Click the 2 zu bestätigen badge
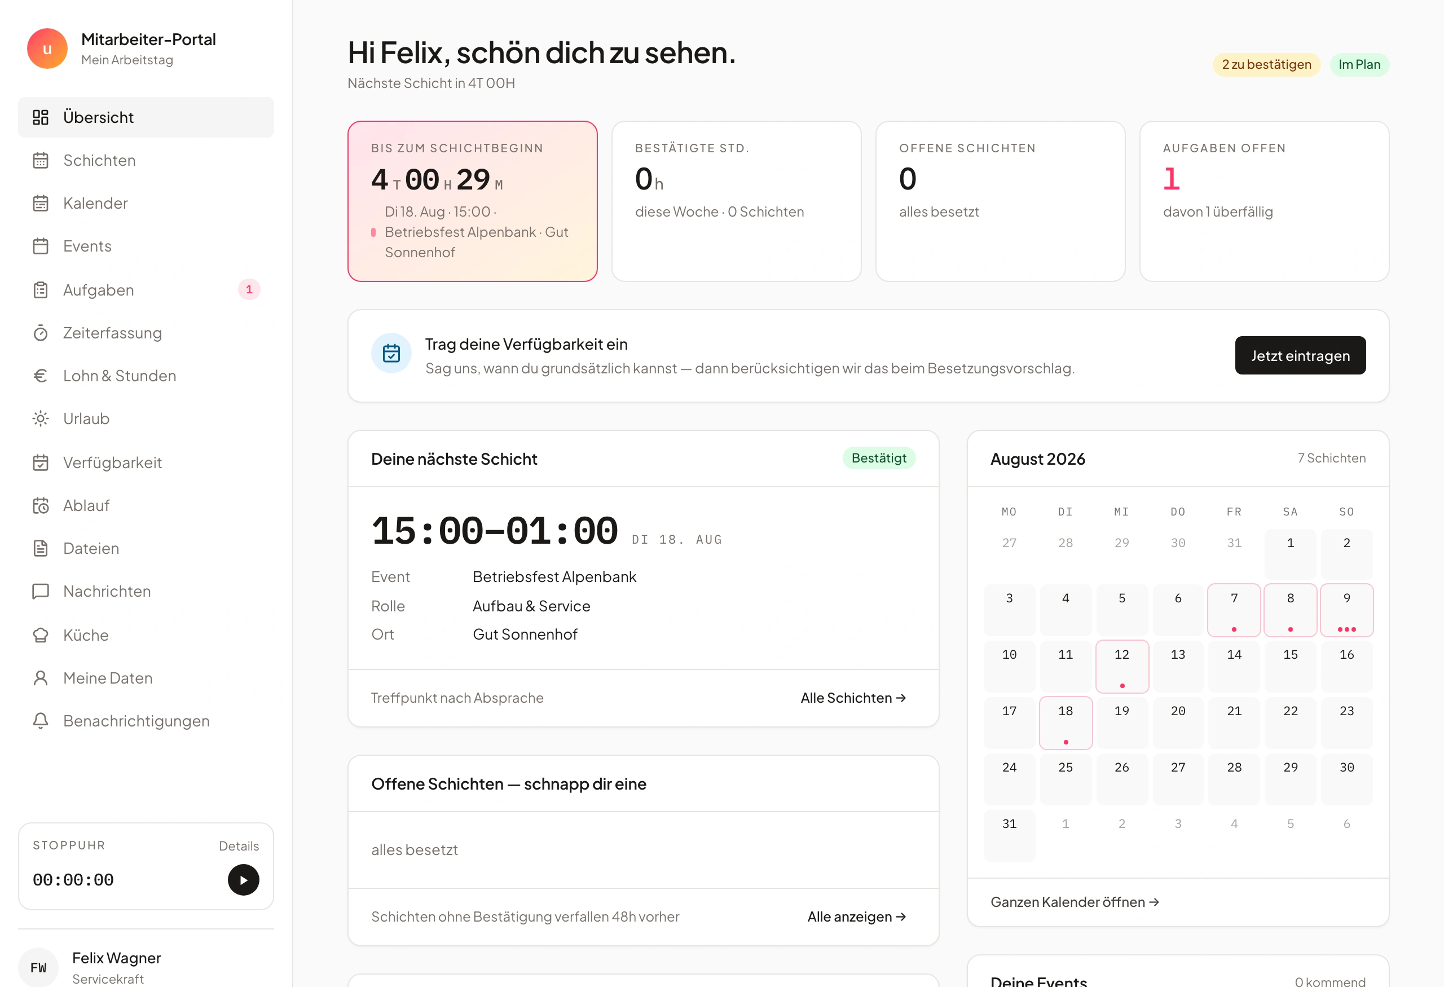 tap(1266, 65)
